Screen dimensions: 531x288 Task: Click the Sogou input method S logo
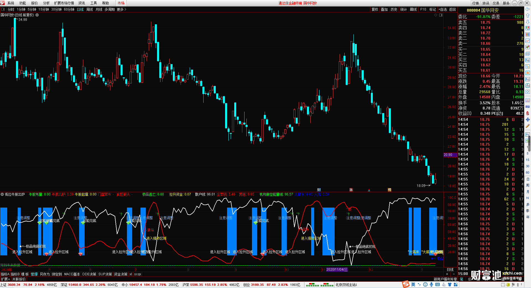(x=406, y=284)
